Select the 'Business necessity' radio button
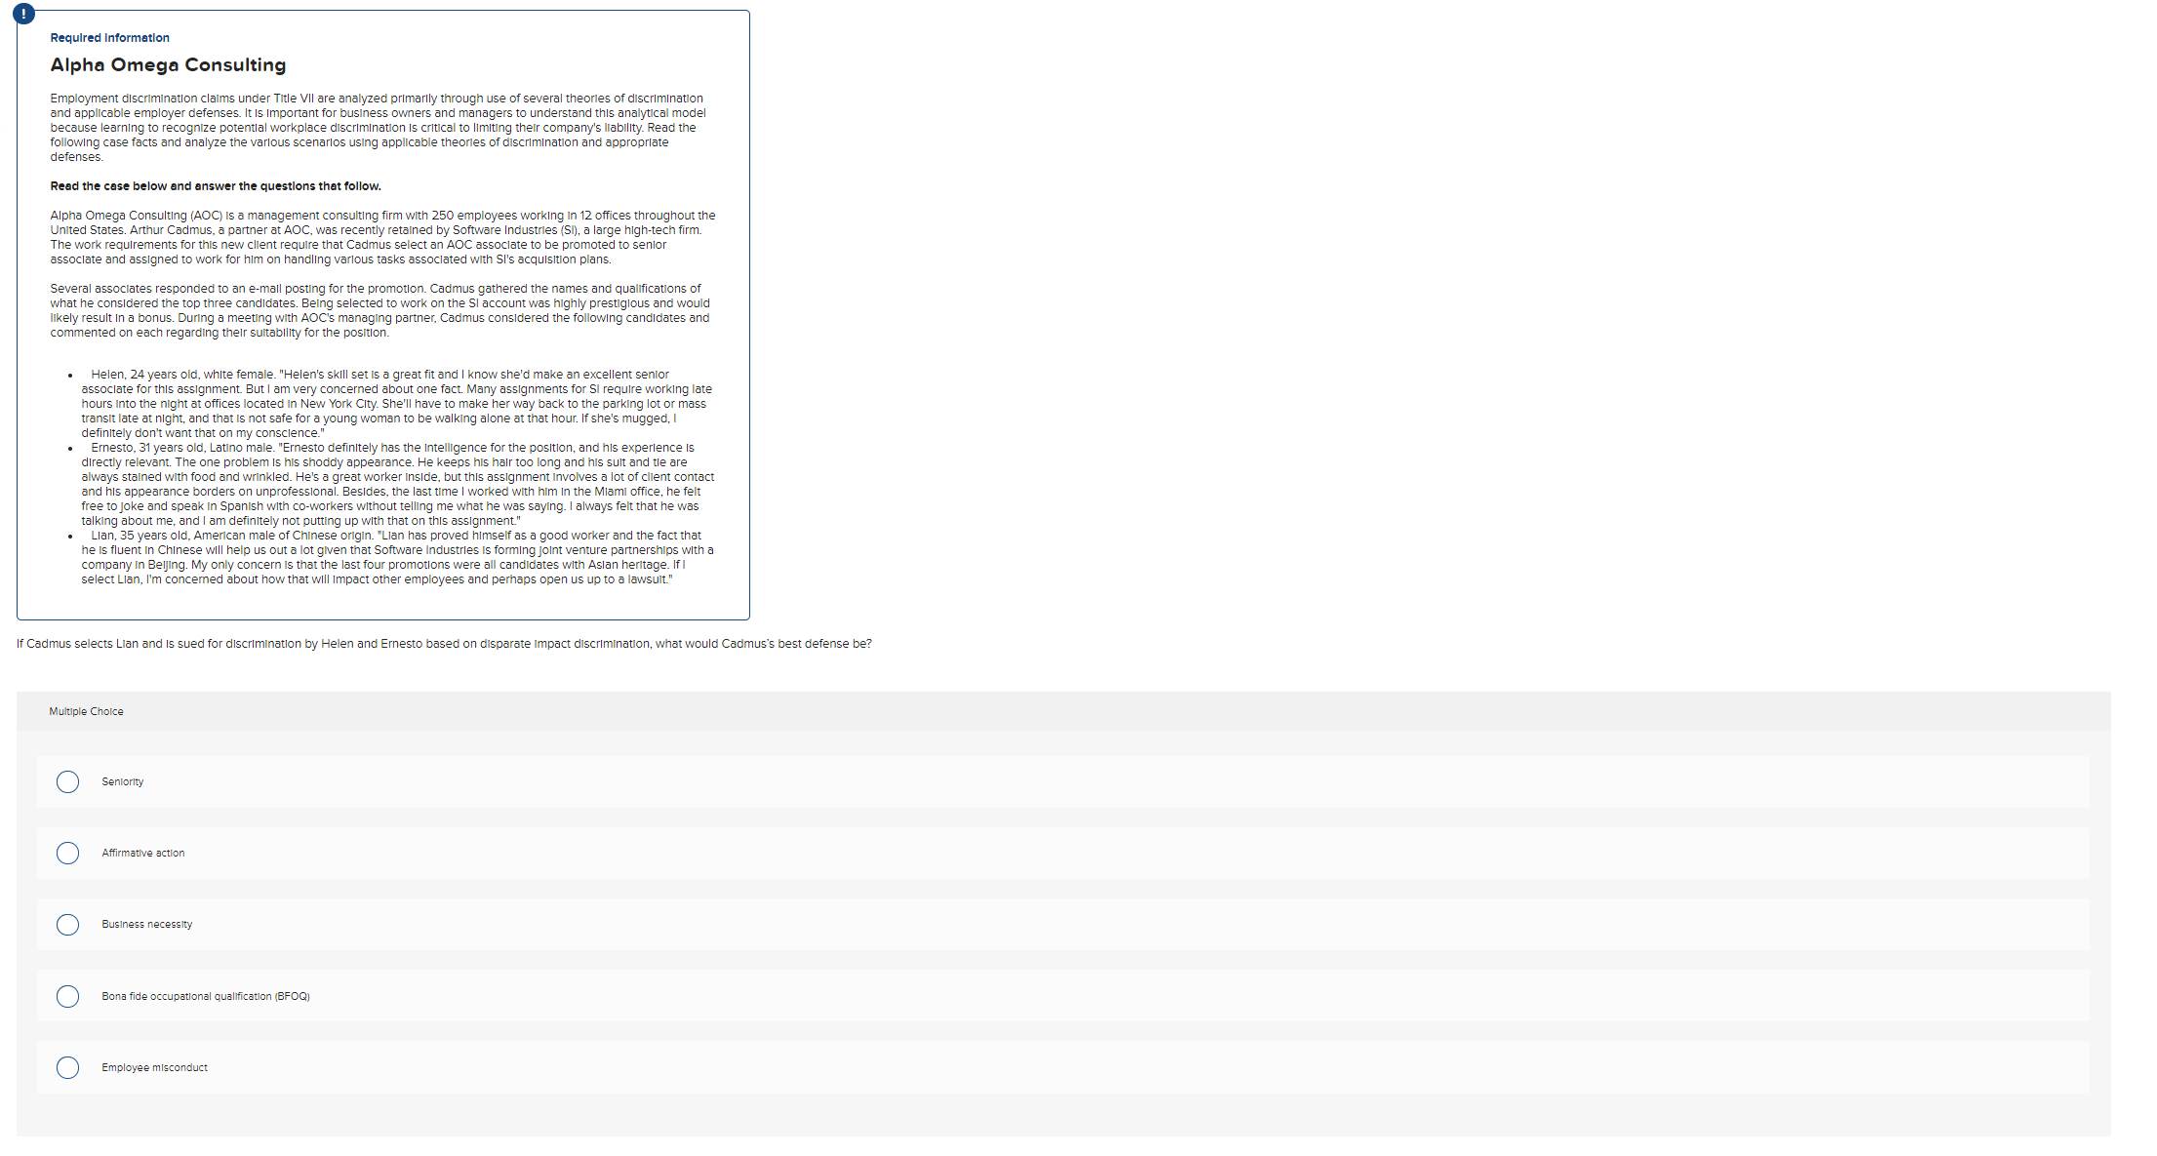This screenshot has height=1156, width=2157. point(67,924)
